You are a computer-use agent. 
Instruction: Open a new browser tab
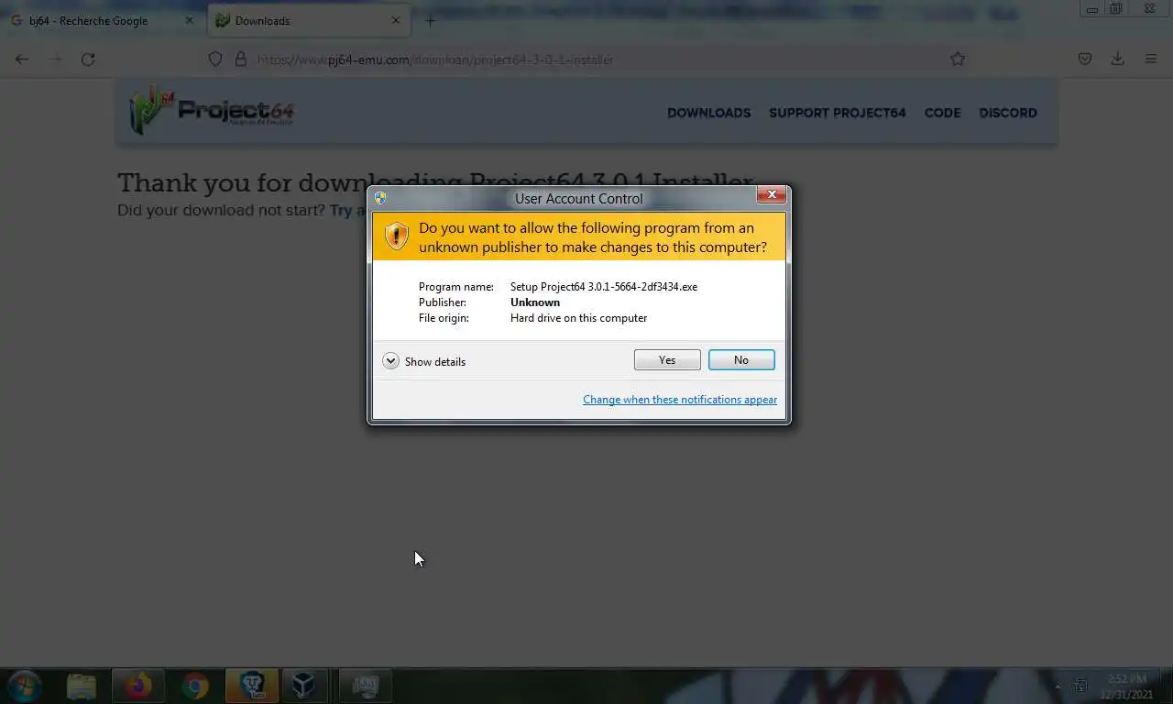[430, 20]
